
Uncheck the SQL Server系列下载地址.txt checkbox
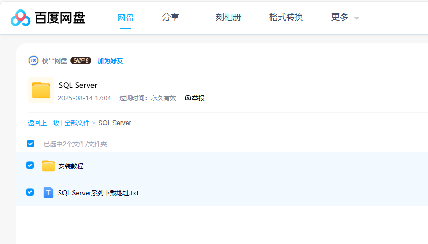click(30, 192)
